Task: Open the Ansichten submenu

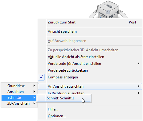Action: (19, 92)
